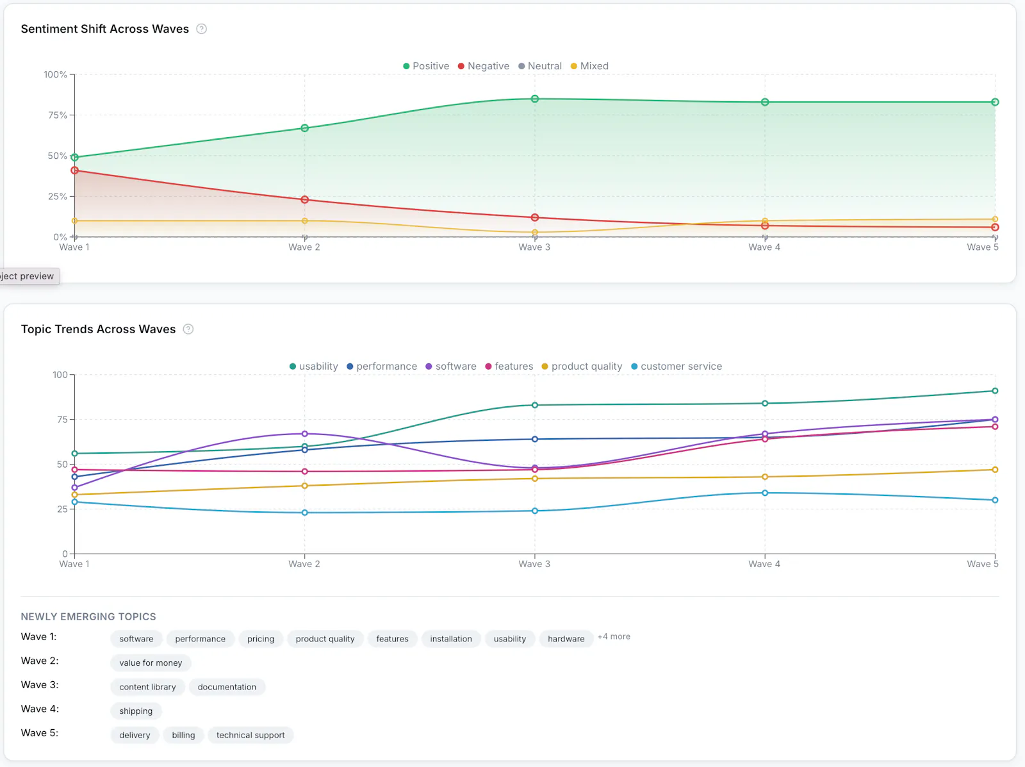Hide features line in topic legend
The height and width of the screenshot is (767, 1025).
[x=509, y=367]
